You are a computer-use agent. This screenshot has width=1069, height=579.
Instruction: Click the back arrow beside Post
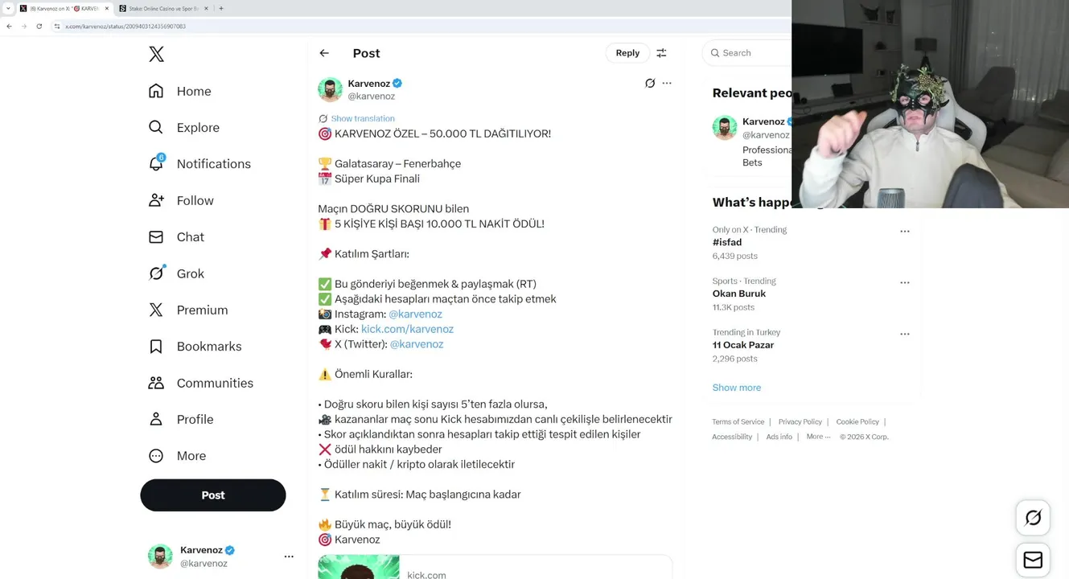324,53
